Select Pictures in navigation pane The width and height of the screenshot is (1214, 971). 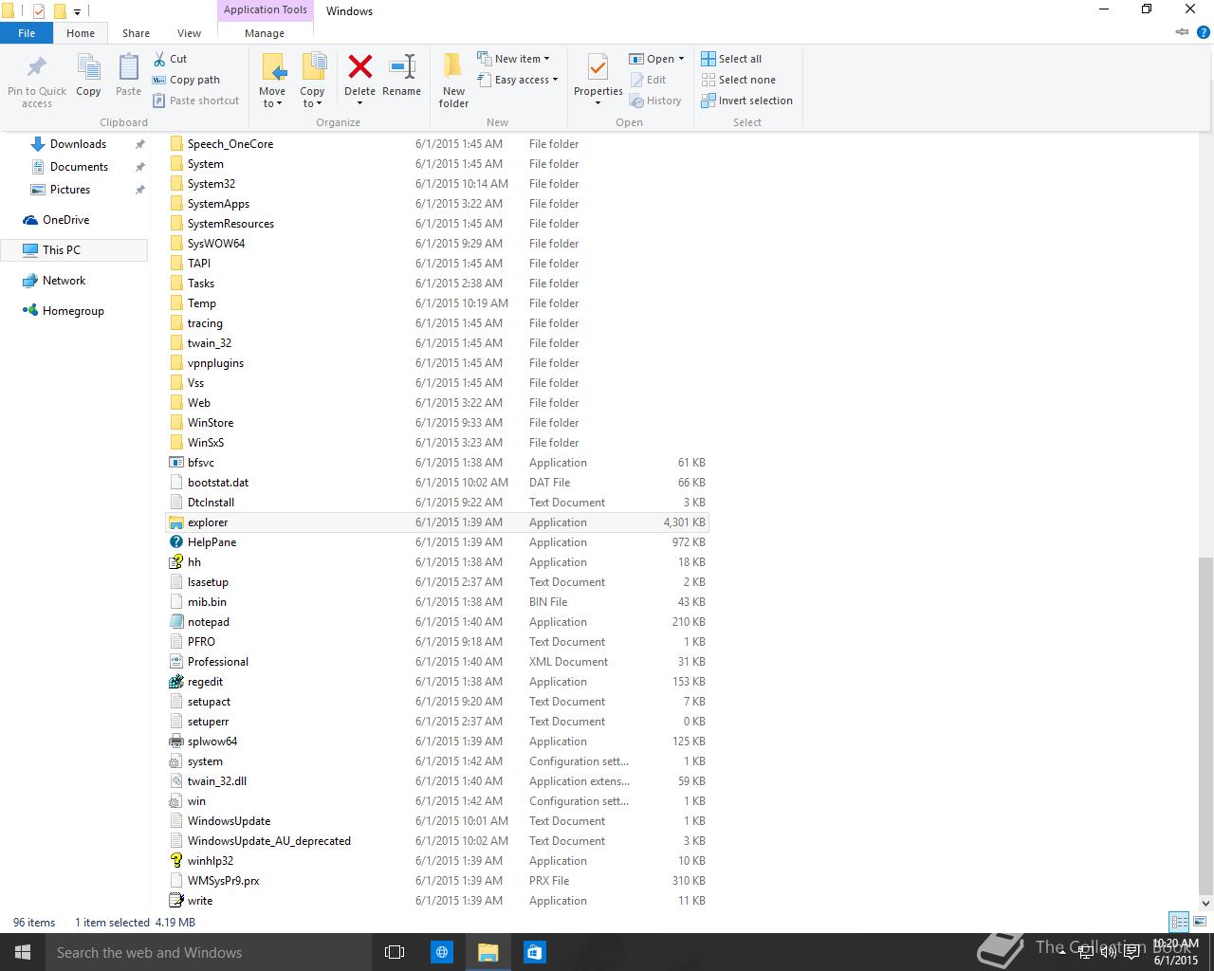pyautogui.click(x=70, y=190)
